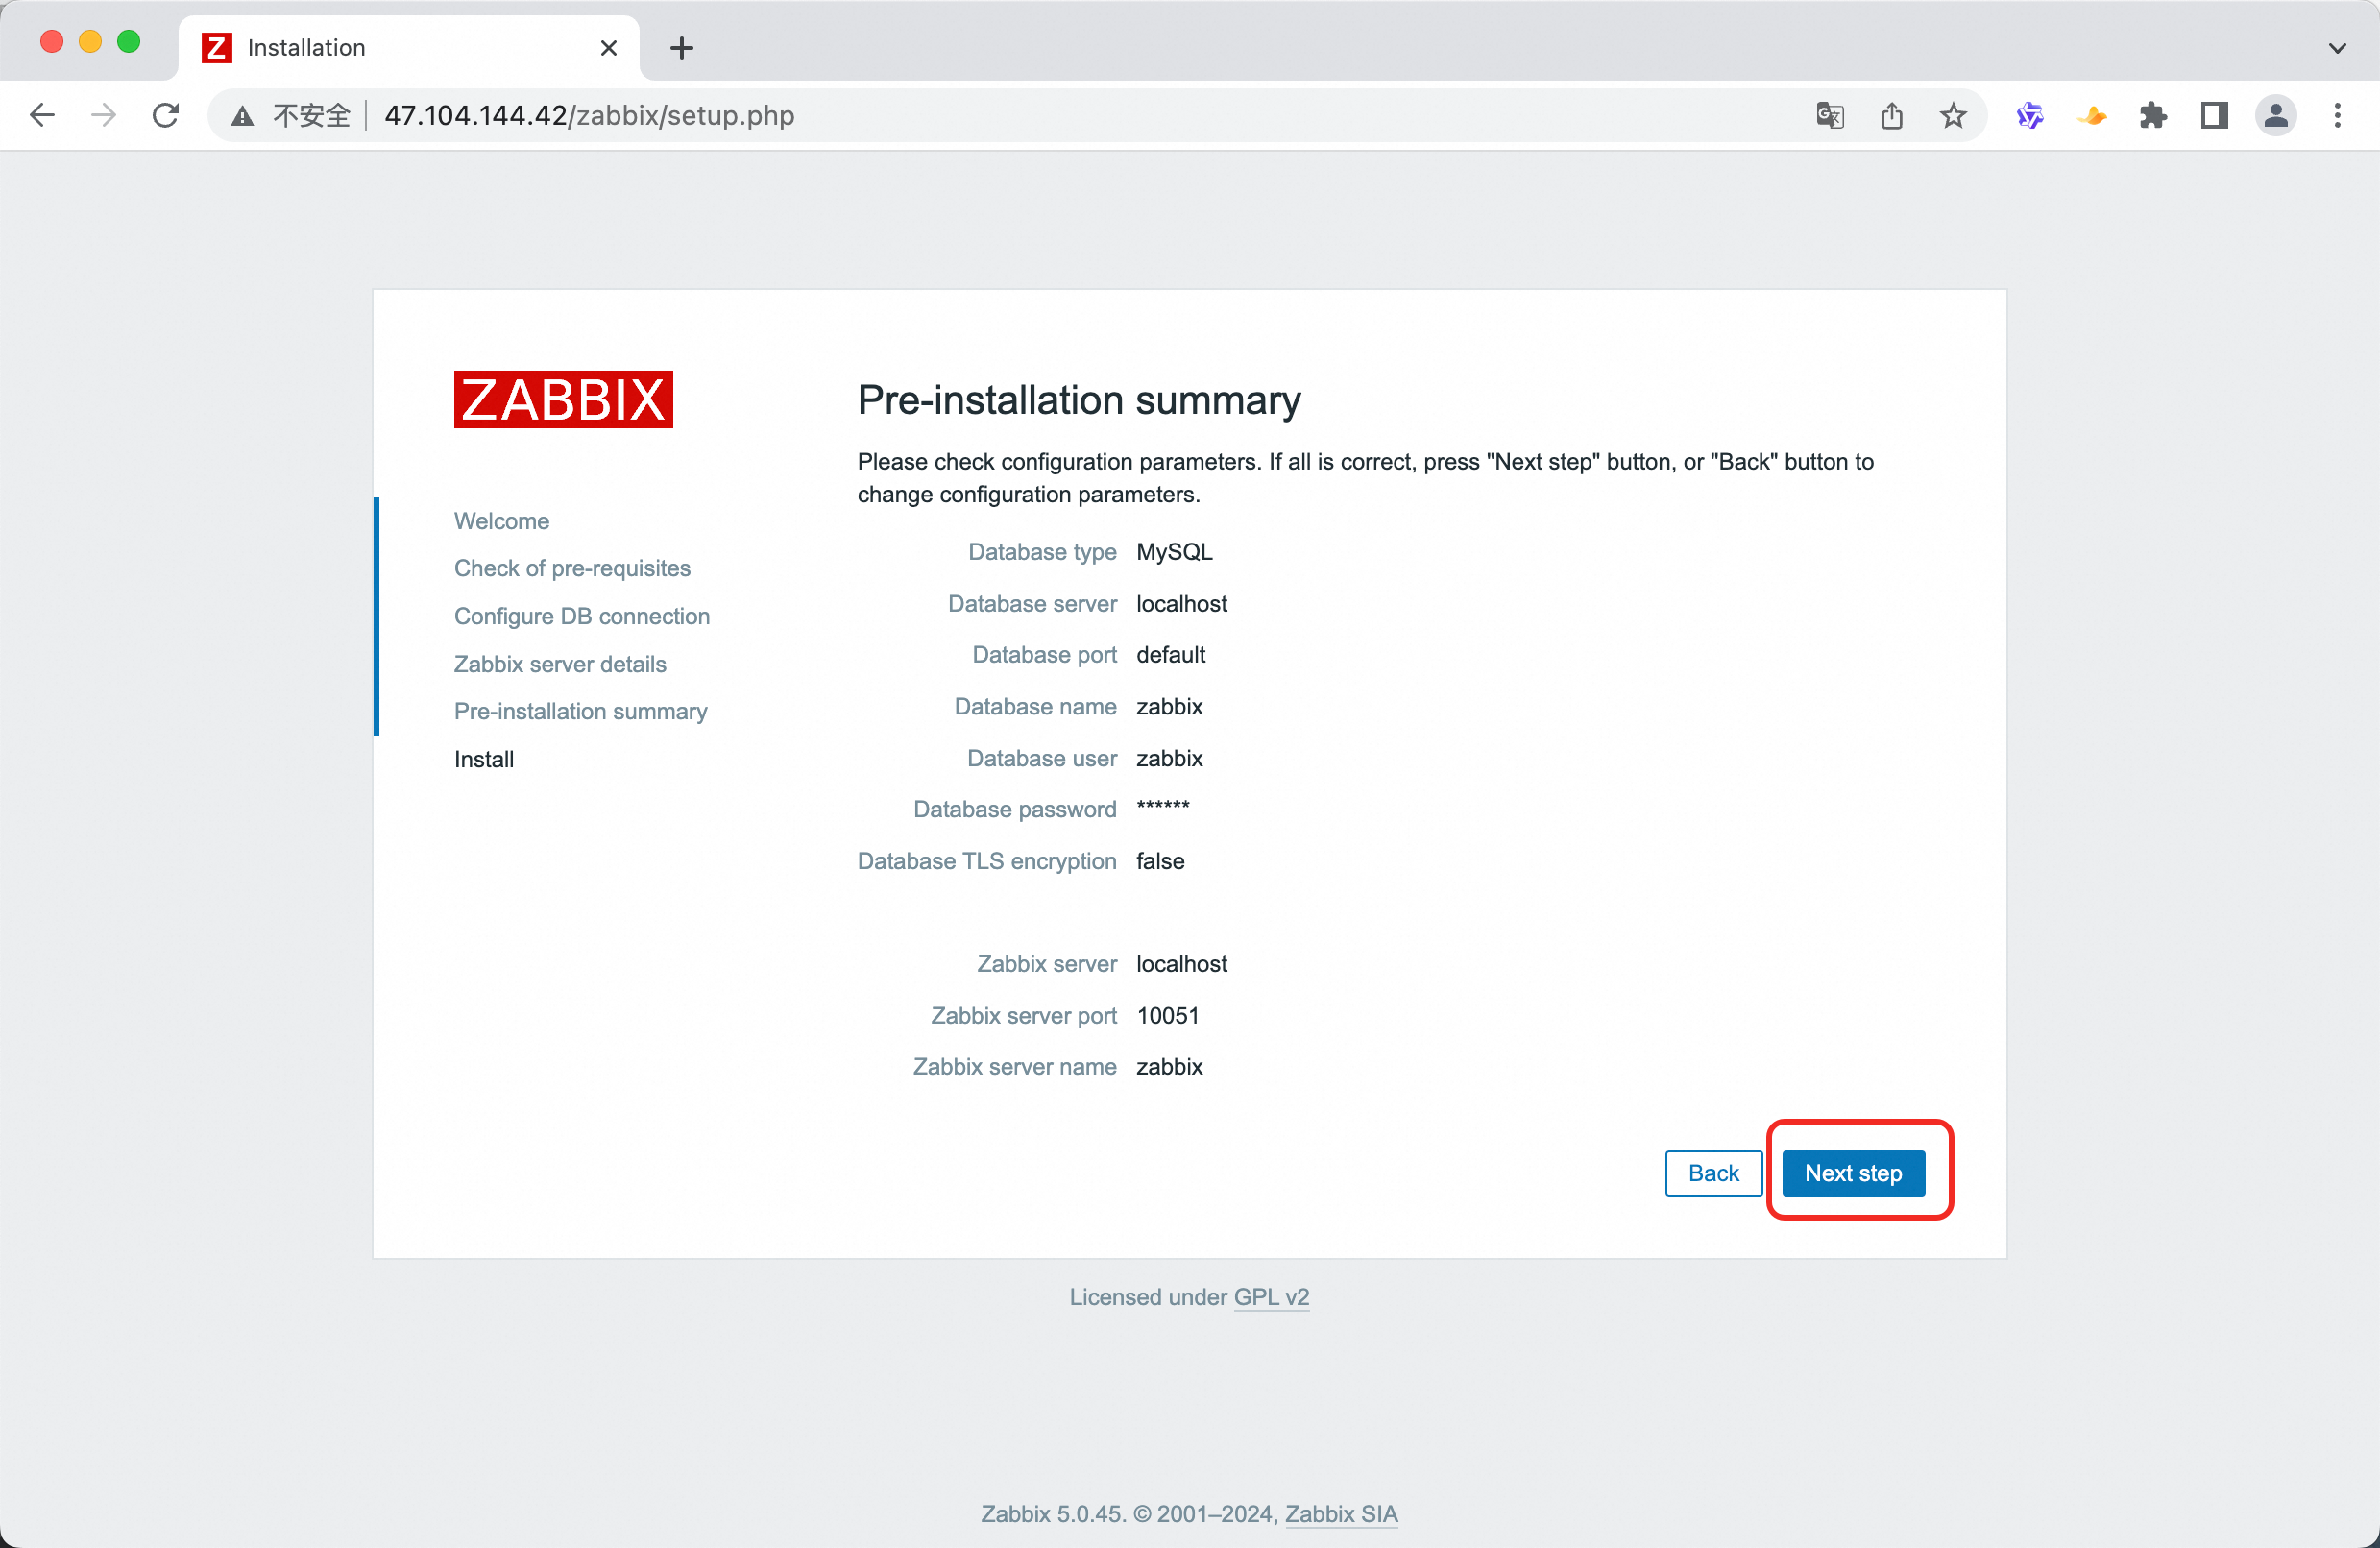This screenshot has width=2380, height=1548.
Task: Click the address bar URL field
Action: (1000, 115)
